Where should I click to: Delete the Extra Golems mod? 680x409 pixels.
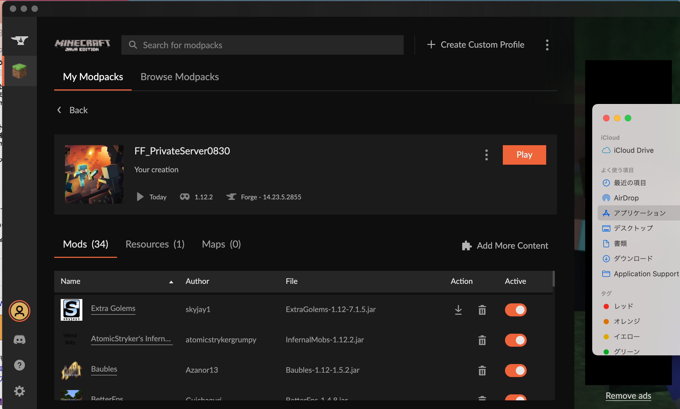(x=482, y=310)
